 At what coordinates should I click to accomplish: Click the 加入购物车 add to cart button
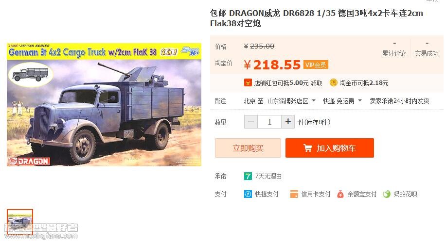click(329, 148)
